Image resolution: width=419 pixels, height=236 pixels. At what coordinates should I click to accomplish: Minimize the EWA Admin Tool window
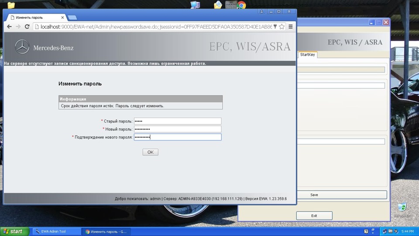pos(372,22)
